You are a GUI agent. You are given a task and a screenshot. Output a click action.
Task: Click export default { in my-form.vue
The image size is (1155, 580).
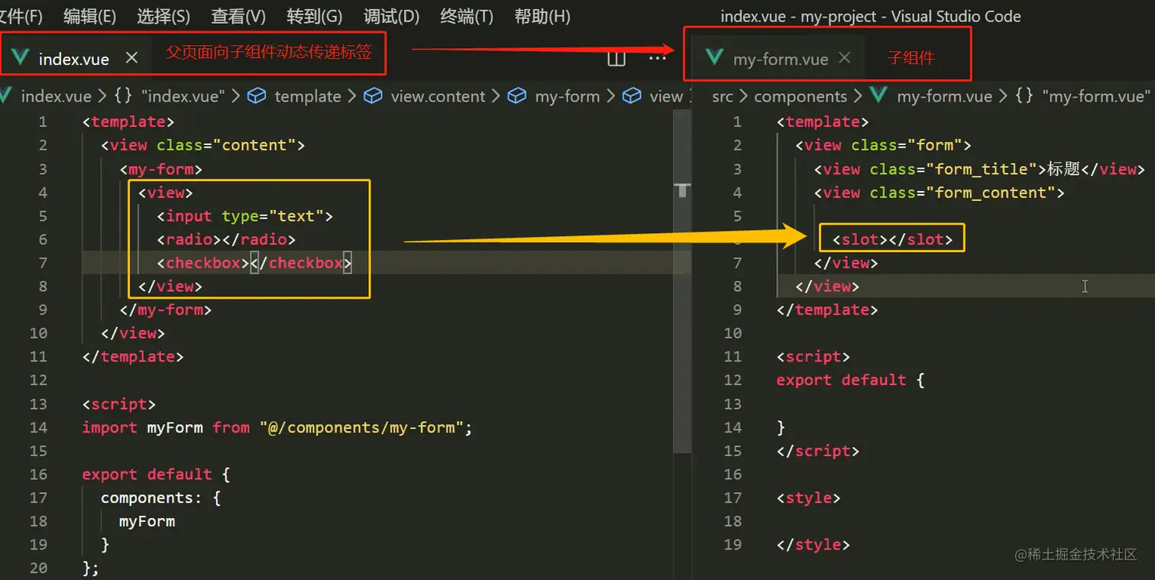click(851, 381)
